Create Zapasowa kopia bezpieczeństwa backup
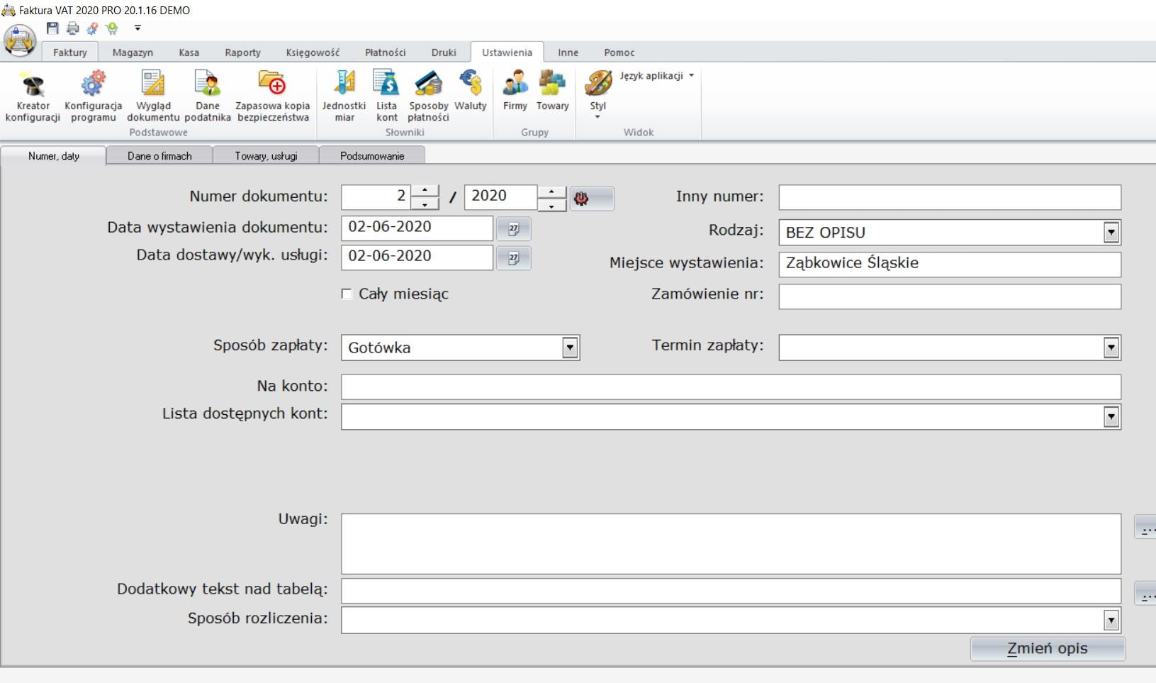This screenshot has width=1156, height=683. tap(273, 96)
